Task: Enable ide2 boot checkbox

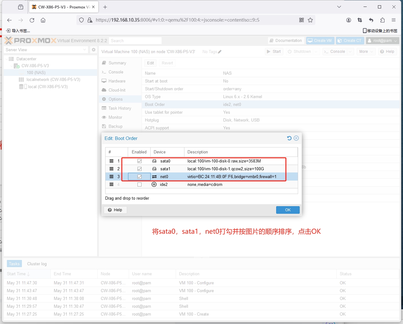Action: pos(139,184)
